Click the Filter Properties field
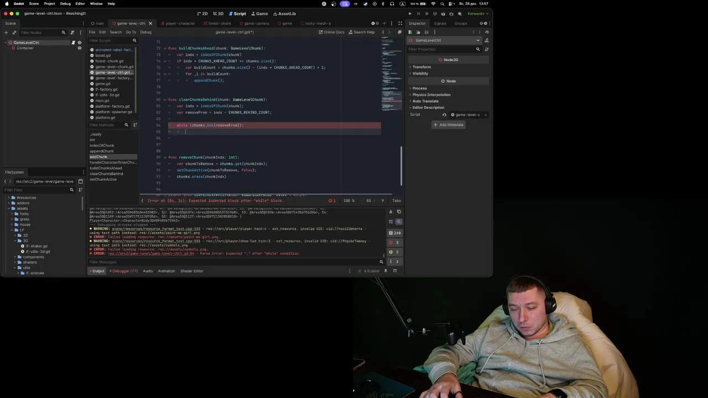 click(x=444, y=49)
